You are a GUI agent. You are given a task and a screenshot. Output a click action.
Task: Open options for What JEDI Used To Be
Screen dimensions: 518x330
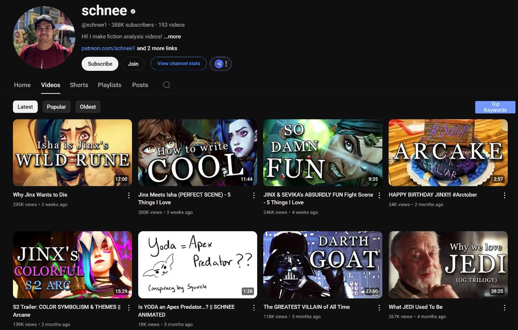[504, 307]
